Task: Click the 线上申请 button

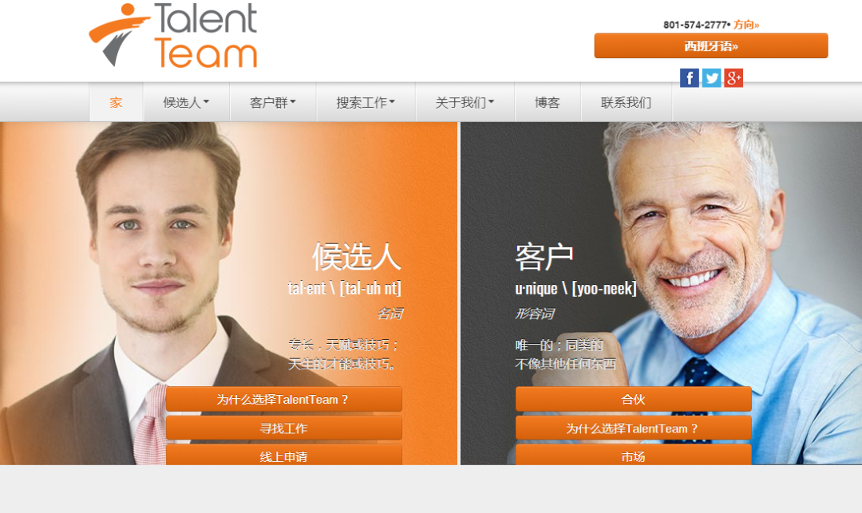Action: (283, 456)
